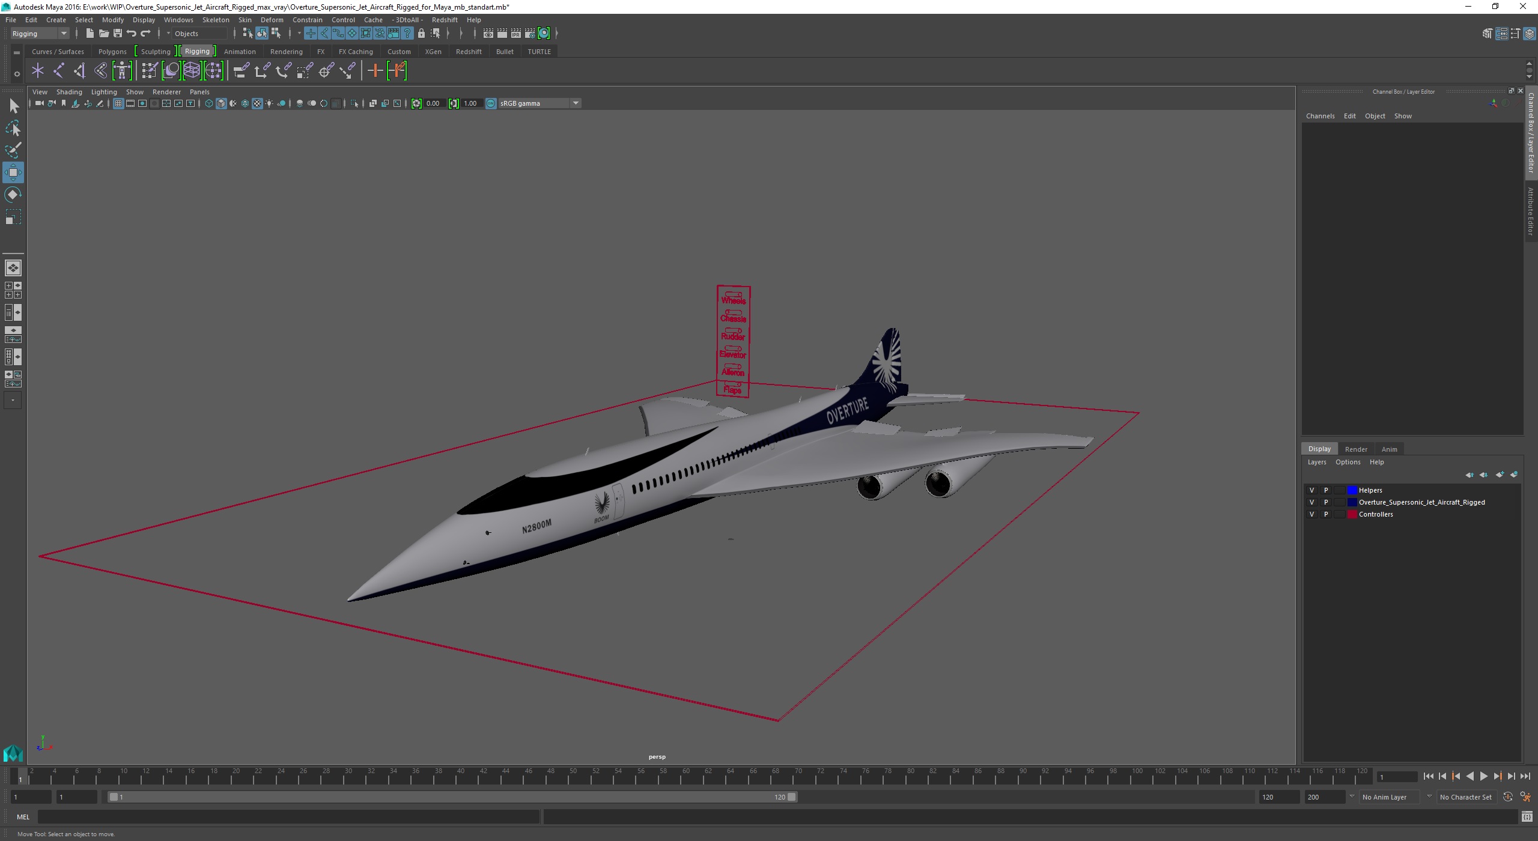Activate the Paint Selection tool
The height and width of the screenshot is (841, 1538).
pos(13,150)
